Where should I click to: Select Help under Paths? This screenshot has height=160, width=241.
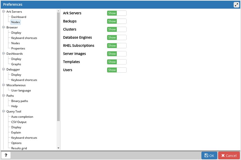click(x=15, y=106)
